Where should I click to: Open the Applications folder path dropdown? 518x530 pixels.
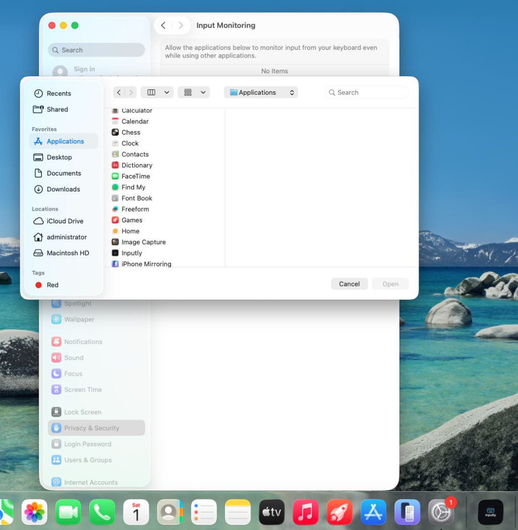pyautogui.click(x=261, y=92)
